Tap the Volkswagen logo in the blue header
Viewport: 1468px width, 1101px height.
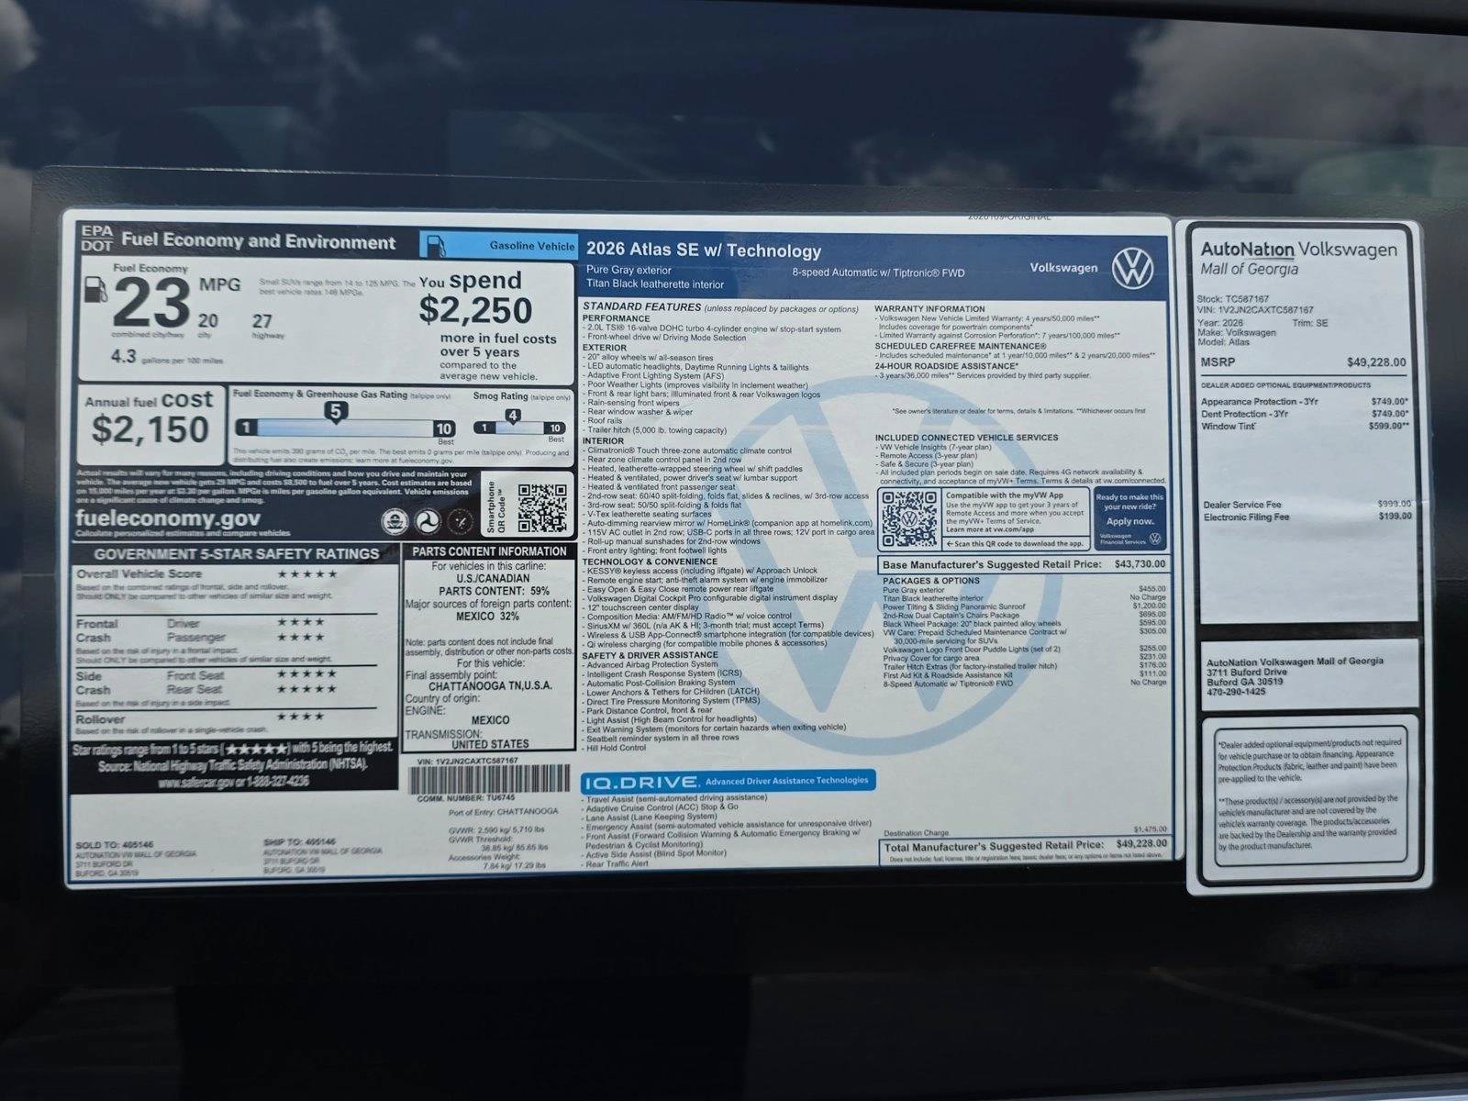click(x=1132, y=267)
